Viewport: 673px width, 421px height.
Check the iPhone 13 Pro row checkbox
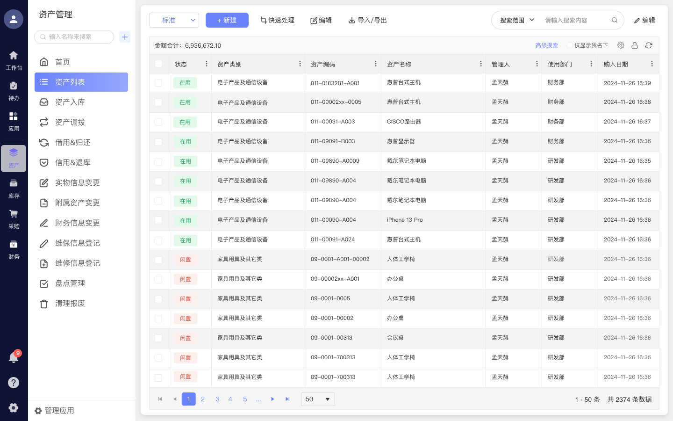click(x=158, y=220)
